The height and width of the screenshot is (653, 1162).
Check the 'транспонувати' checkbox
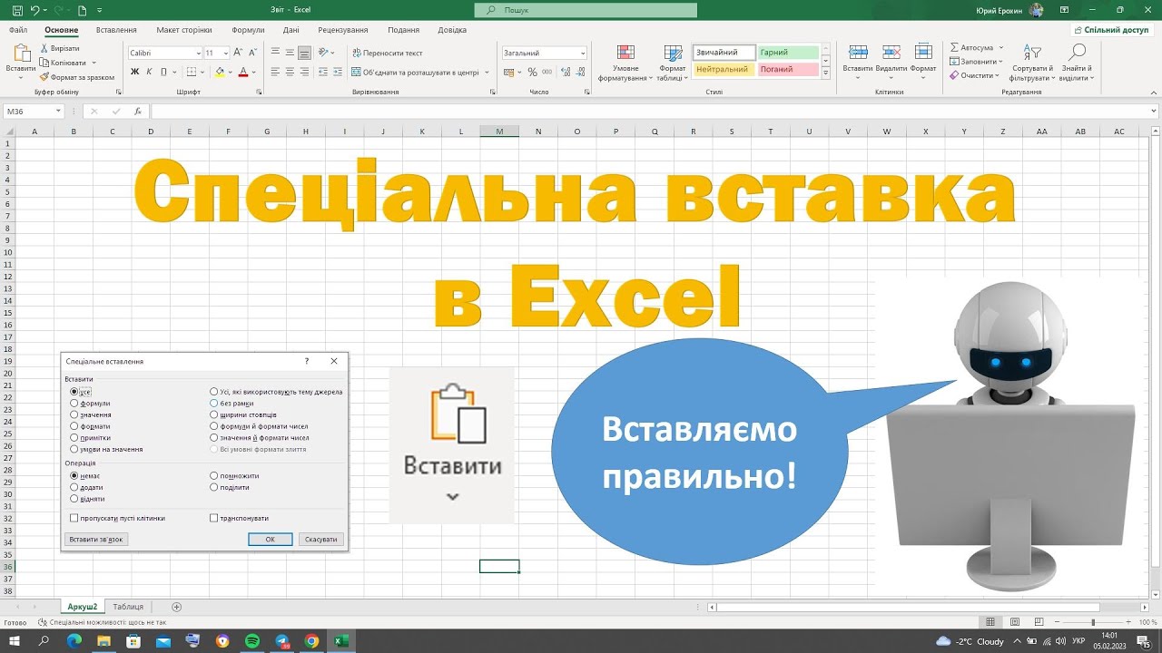pos(214,518)
